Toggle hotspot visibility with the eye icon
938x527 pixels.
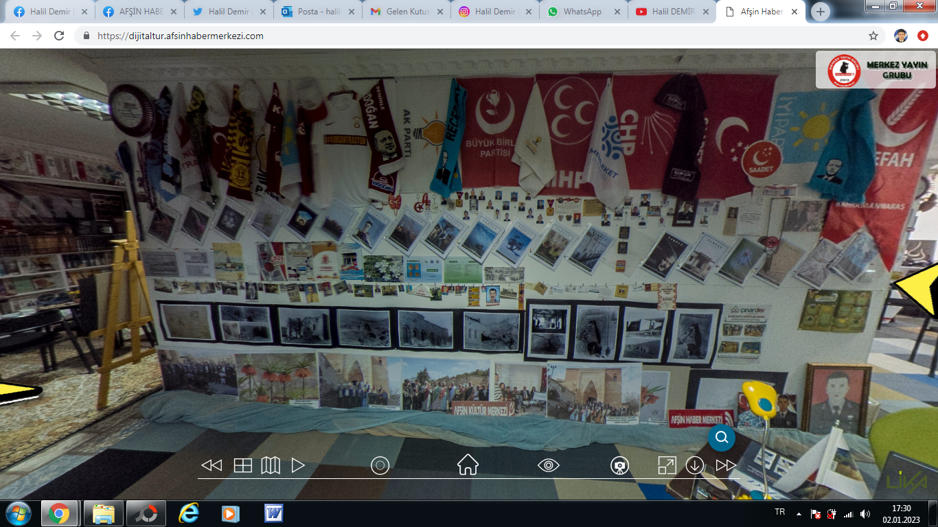pos(549,465)
